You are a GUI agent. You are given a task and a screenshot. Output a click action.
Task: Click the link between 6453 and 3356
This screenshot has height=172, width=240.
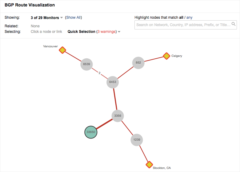coord(115,99)
